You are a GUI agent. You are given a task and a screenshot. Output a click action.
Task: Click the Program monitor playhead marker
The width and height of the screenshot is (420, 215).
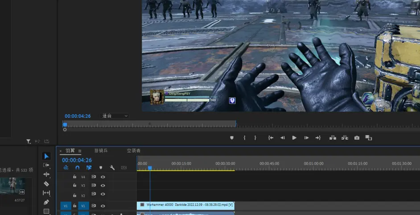click(x=65, y=124)
